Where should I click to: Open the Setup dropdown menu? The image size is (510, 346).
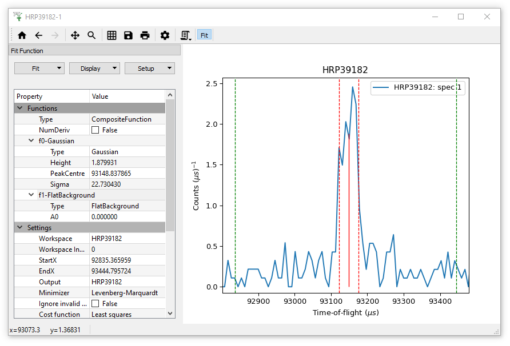[x=149, y=69]
